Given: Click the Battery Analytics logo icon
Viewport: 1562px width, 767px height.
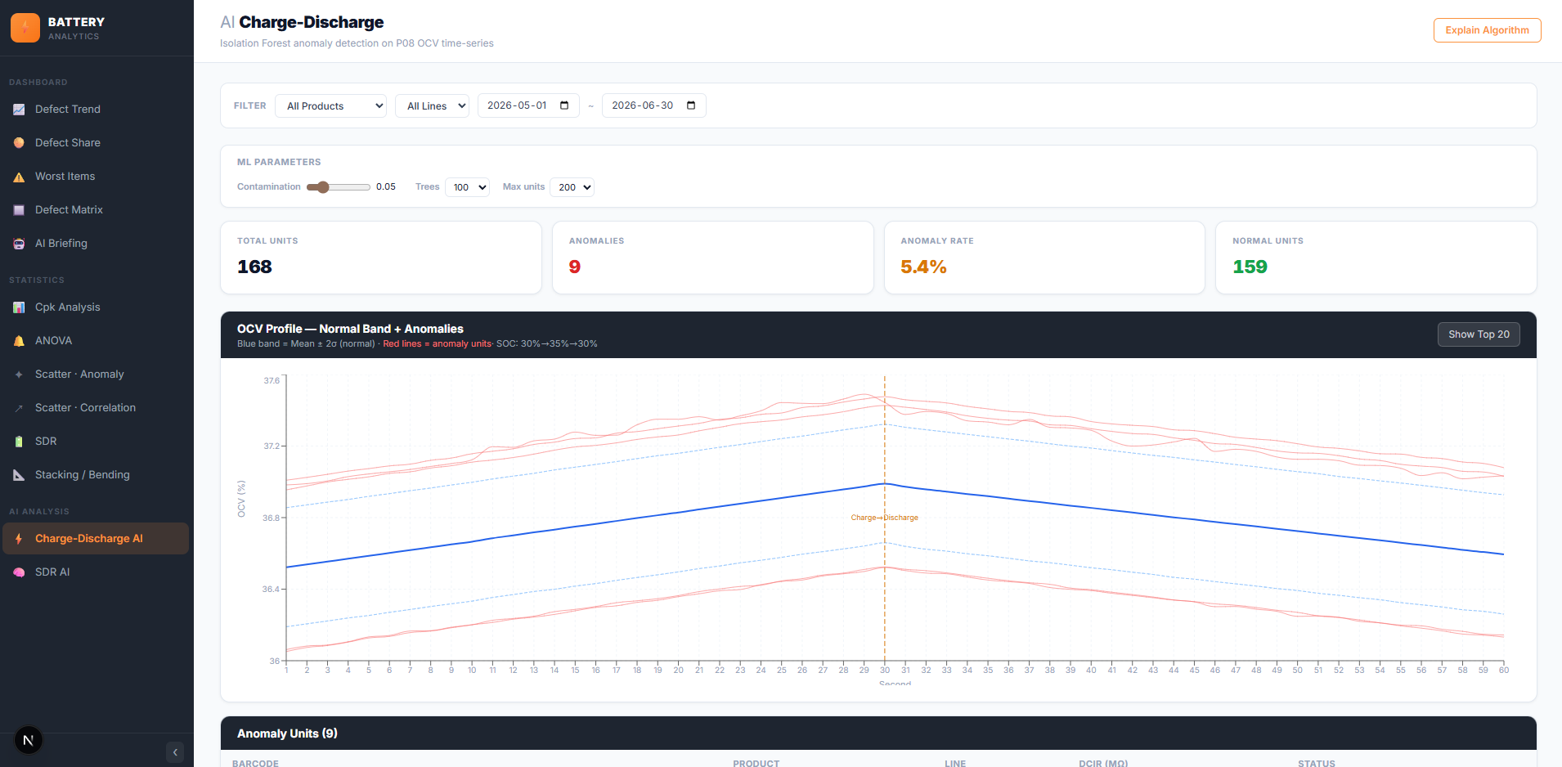Looking at the screenshot, I should pyautogui.click(x=25, y=28).
